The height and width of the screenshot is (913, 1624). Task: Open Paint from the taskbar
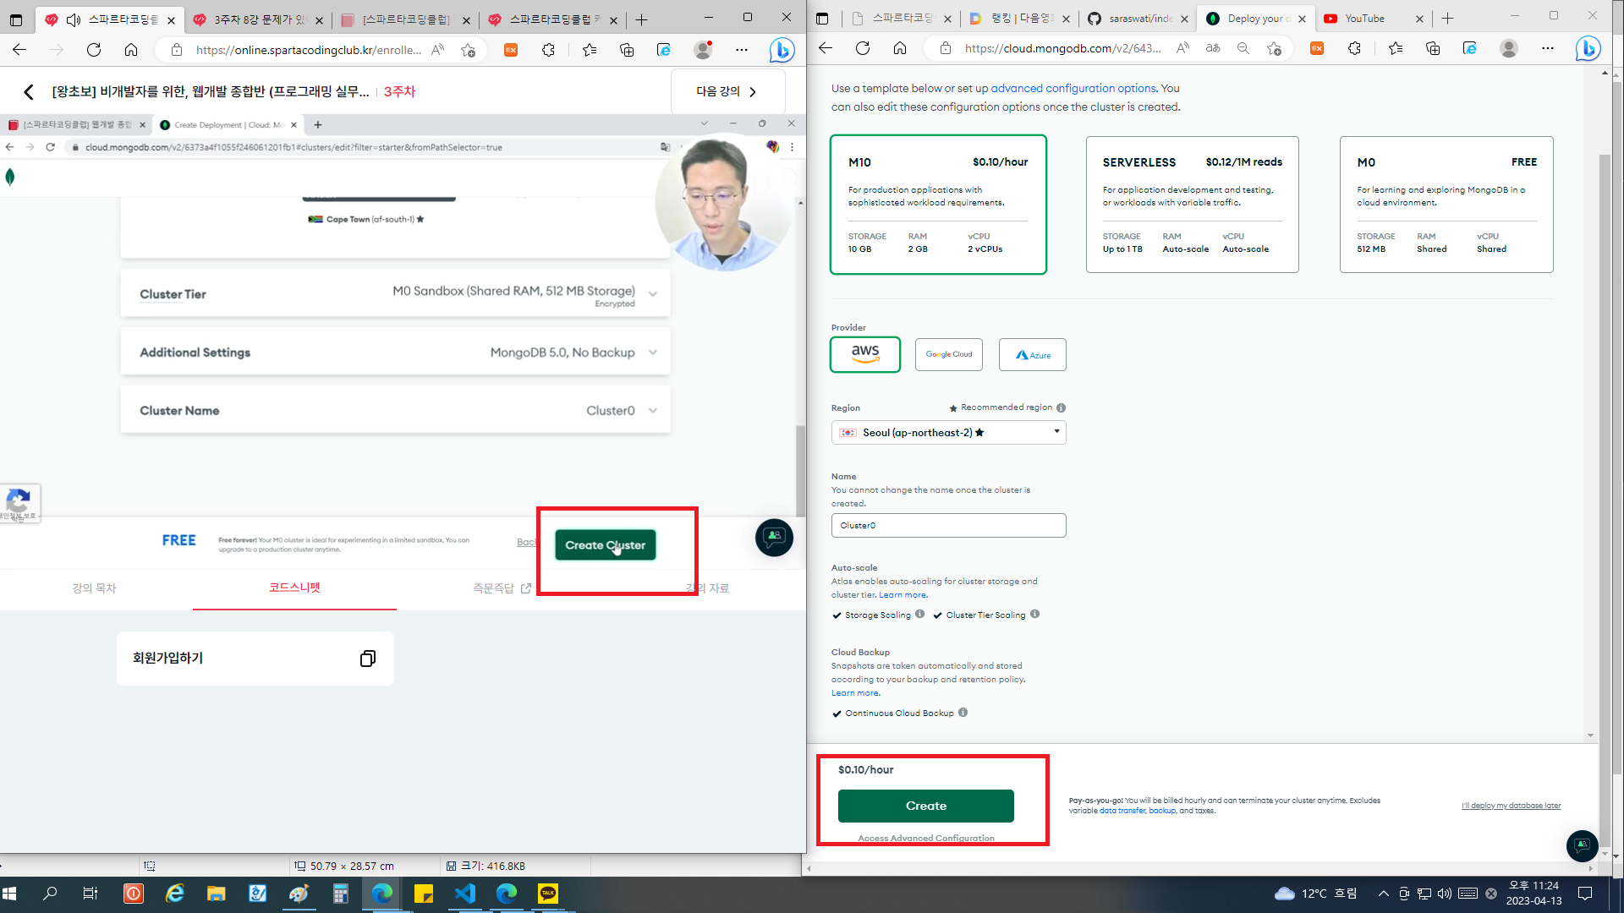(299, 894)
